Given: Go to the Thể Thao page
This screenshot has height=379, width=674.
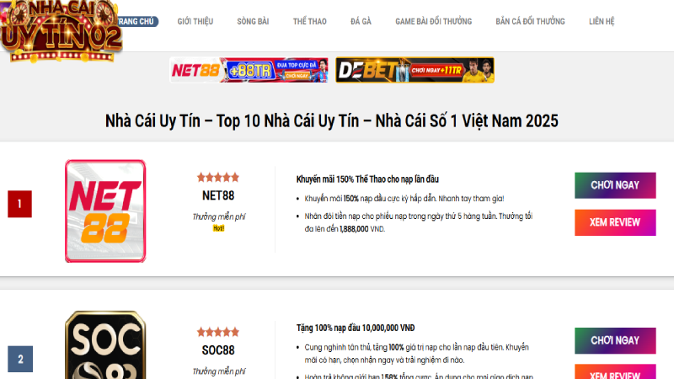Looking at the screenshot, I should [309, 22].
